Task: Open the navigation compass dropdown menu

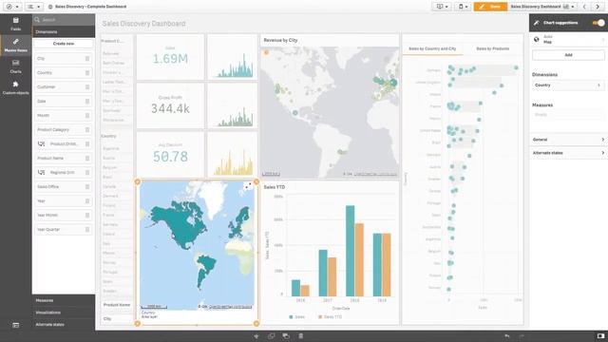Action: click(12, 7)
